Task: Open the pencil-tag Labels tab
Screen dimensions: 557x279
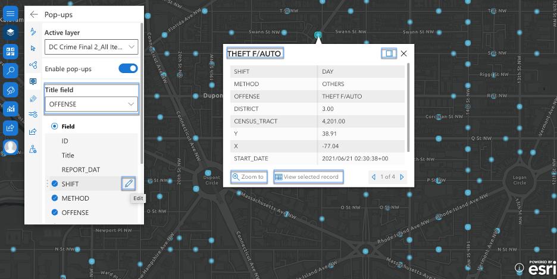Action: pyautogui.click(x=33, y=98)
